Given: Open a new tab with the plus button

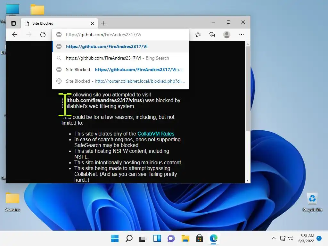Looking at the screenshot, I should click(x=103, y=23).
